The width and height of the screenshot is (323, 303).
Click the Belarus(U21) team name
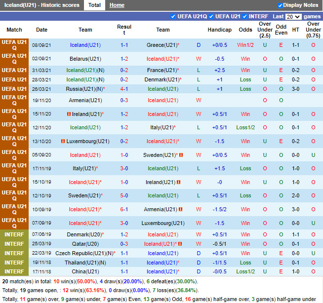click(x=85, y=59)
